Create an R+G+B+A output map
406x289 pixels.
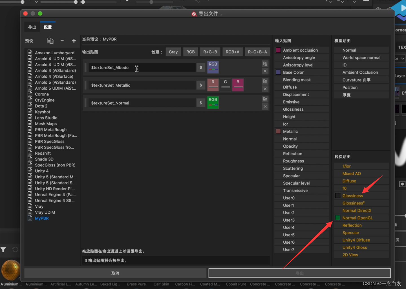[257, 52]
